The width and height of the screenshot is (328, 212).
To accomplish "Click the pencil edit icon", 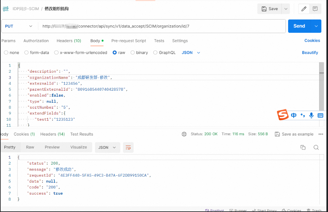I will (304, 9).
